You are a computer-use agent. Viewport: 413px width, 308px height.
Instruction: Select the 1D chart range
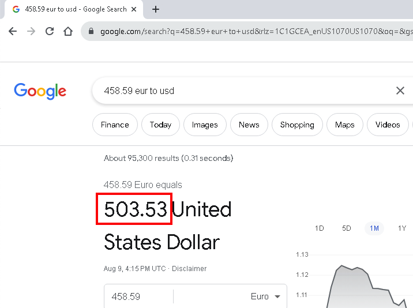coord(320,228)
